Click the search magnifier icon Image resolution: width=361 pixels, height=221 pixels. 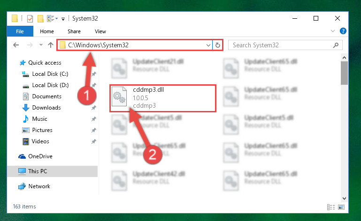[x=336, y=45]
